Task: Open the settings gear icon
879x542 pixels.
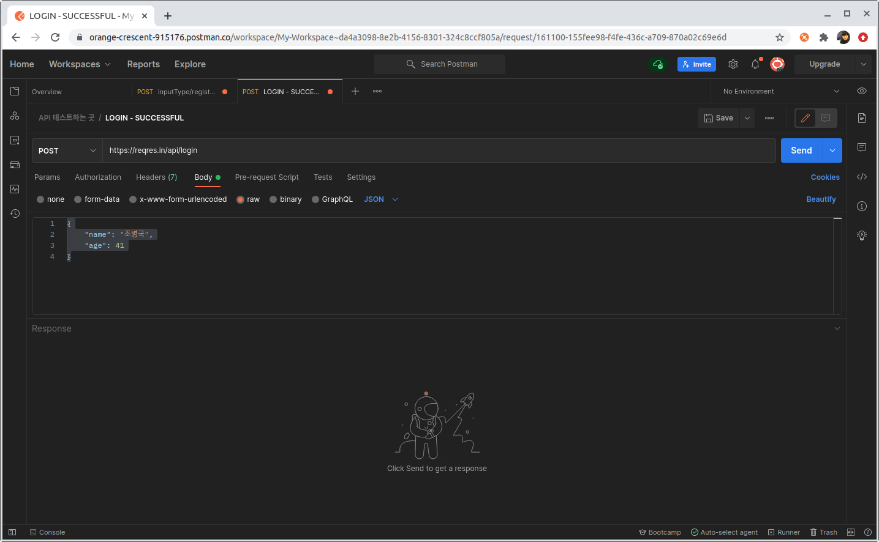Action: (733, 64)
